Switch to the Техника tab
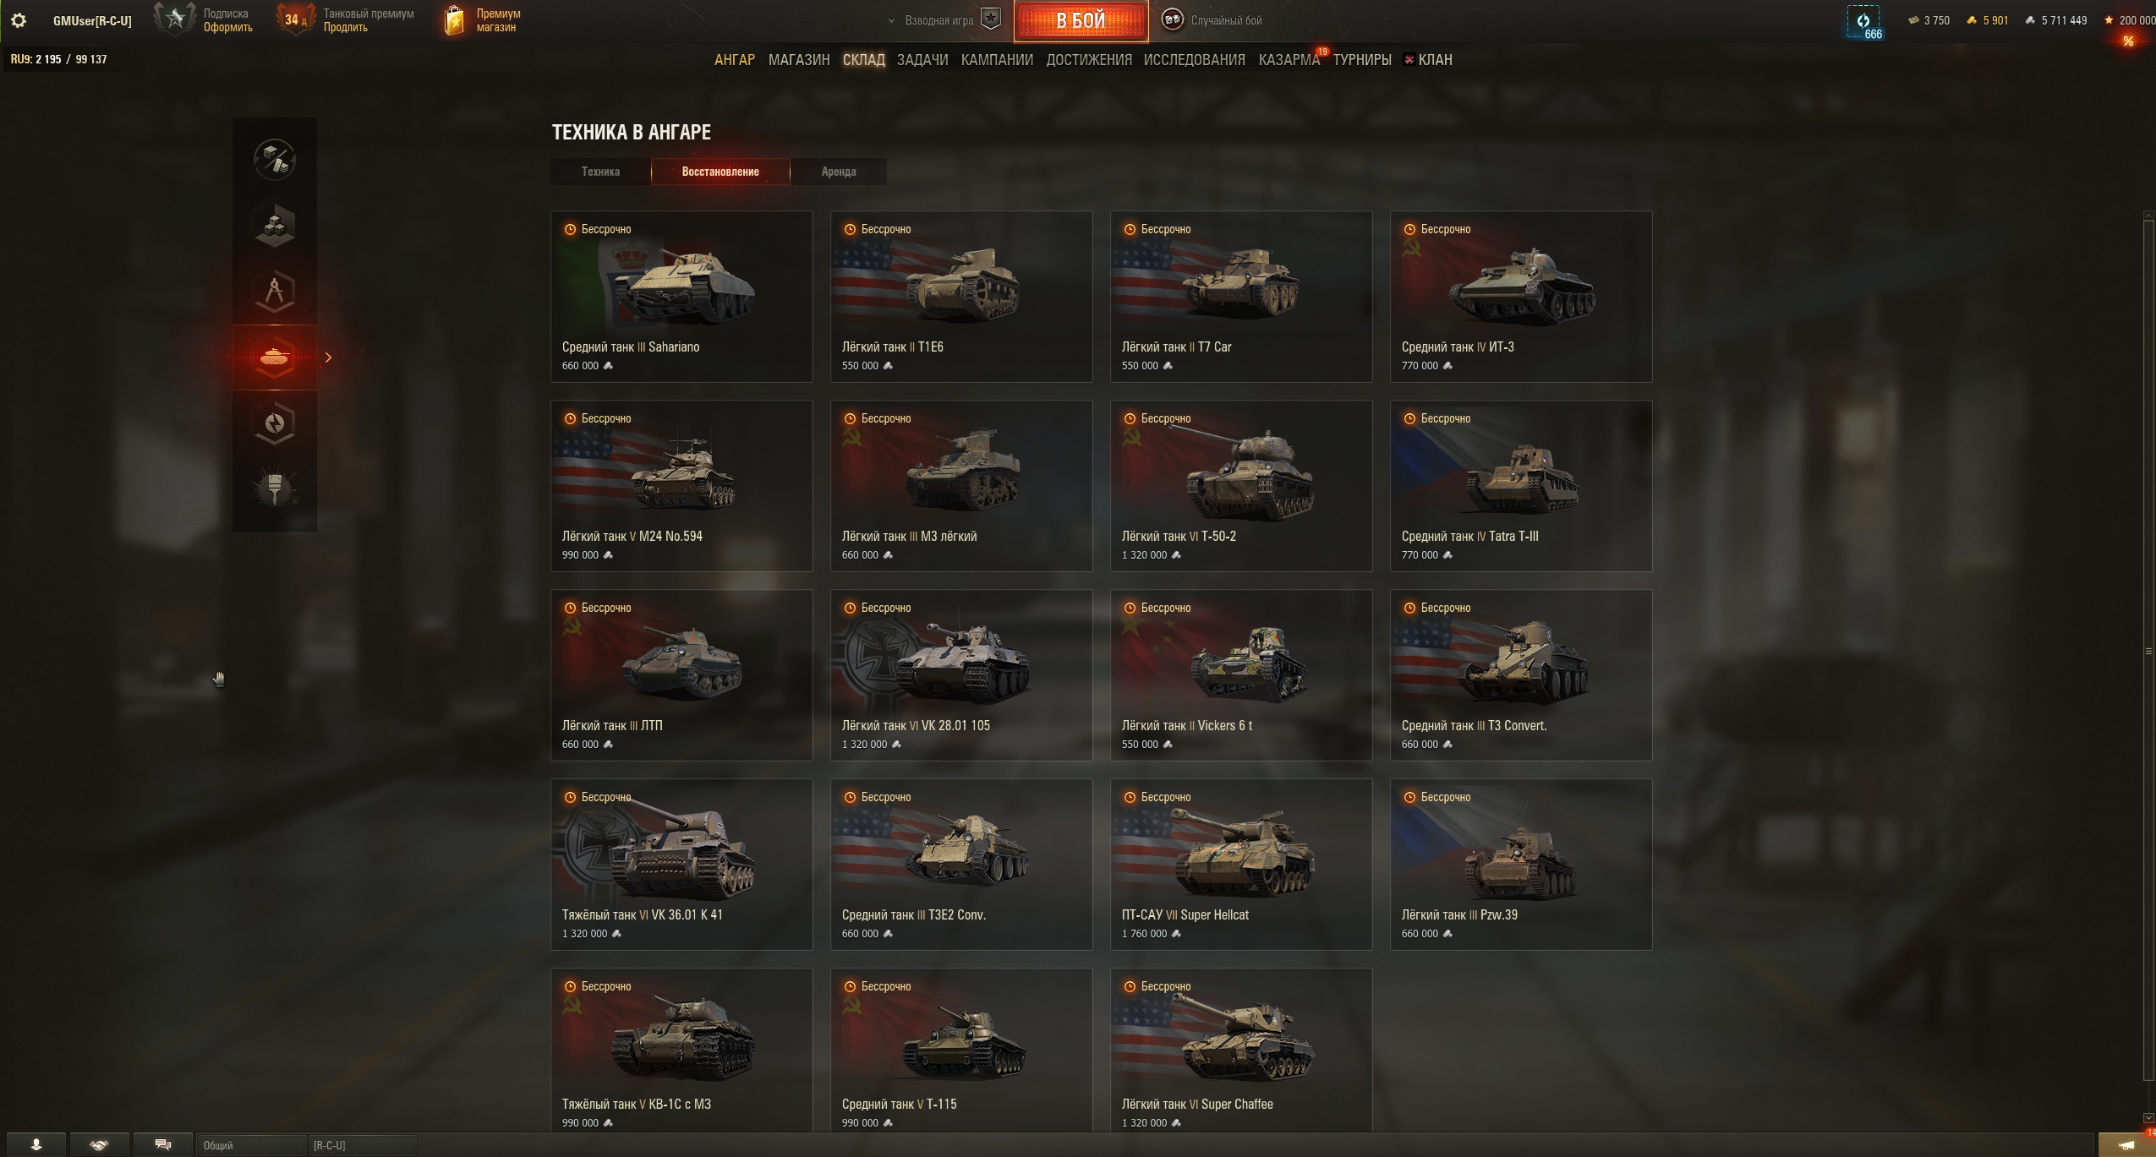Image resolution: width=2156 pixels, height=1157 pixels. pos(600,172)
